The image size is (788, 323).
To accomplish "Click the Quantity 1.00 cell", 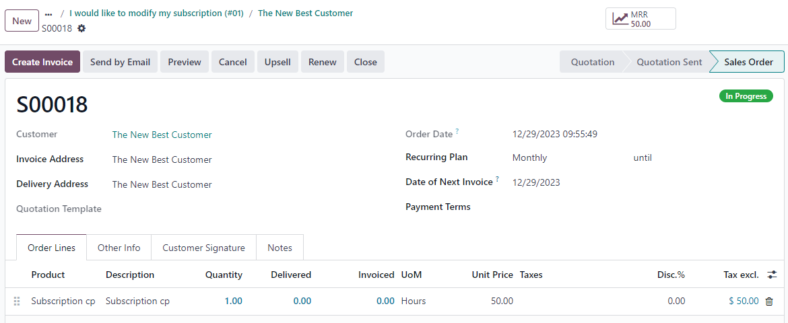I will coord(233,301).
